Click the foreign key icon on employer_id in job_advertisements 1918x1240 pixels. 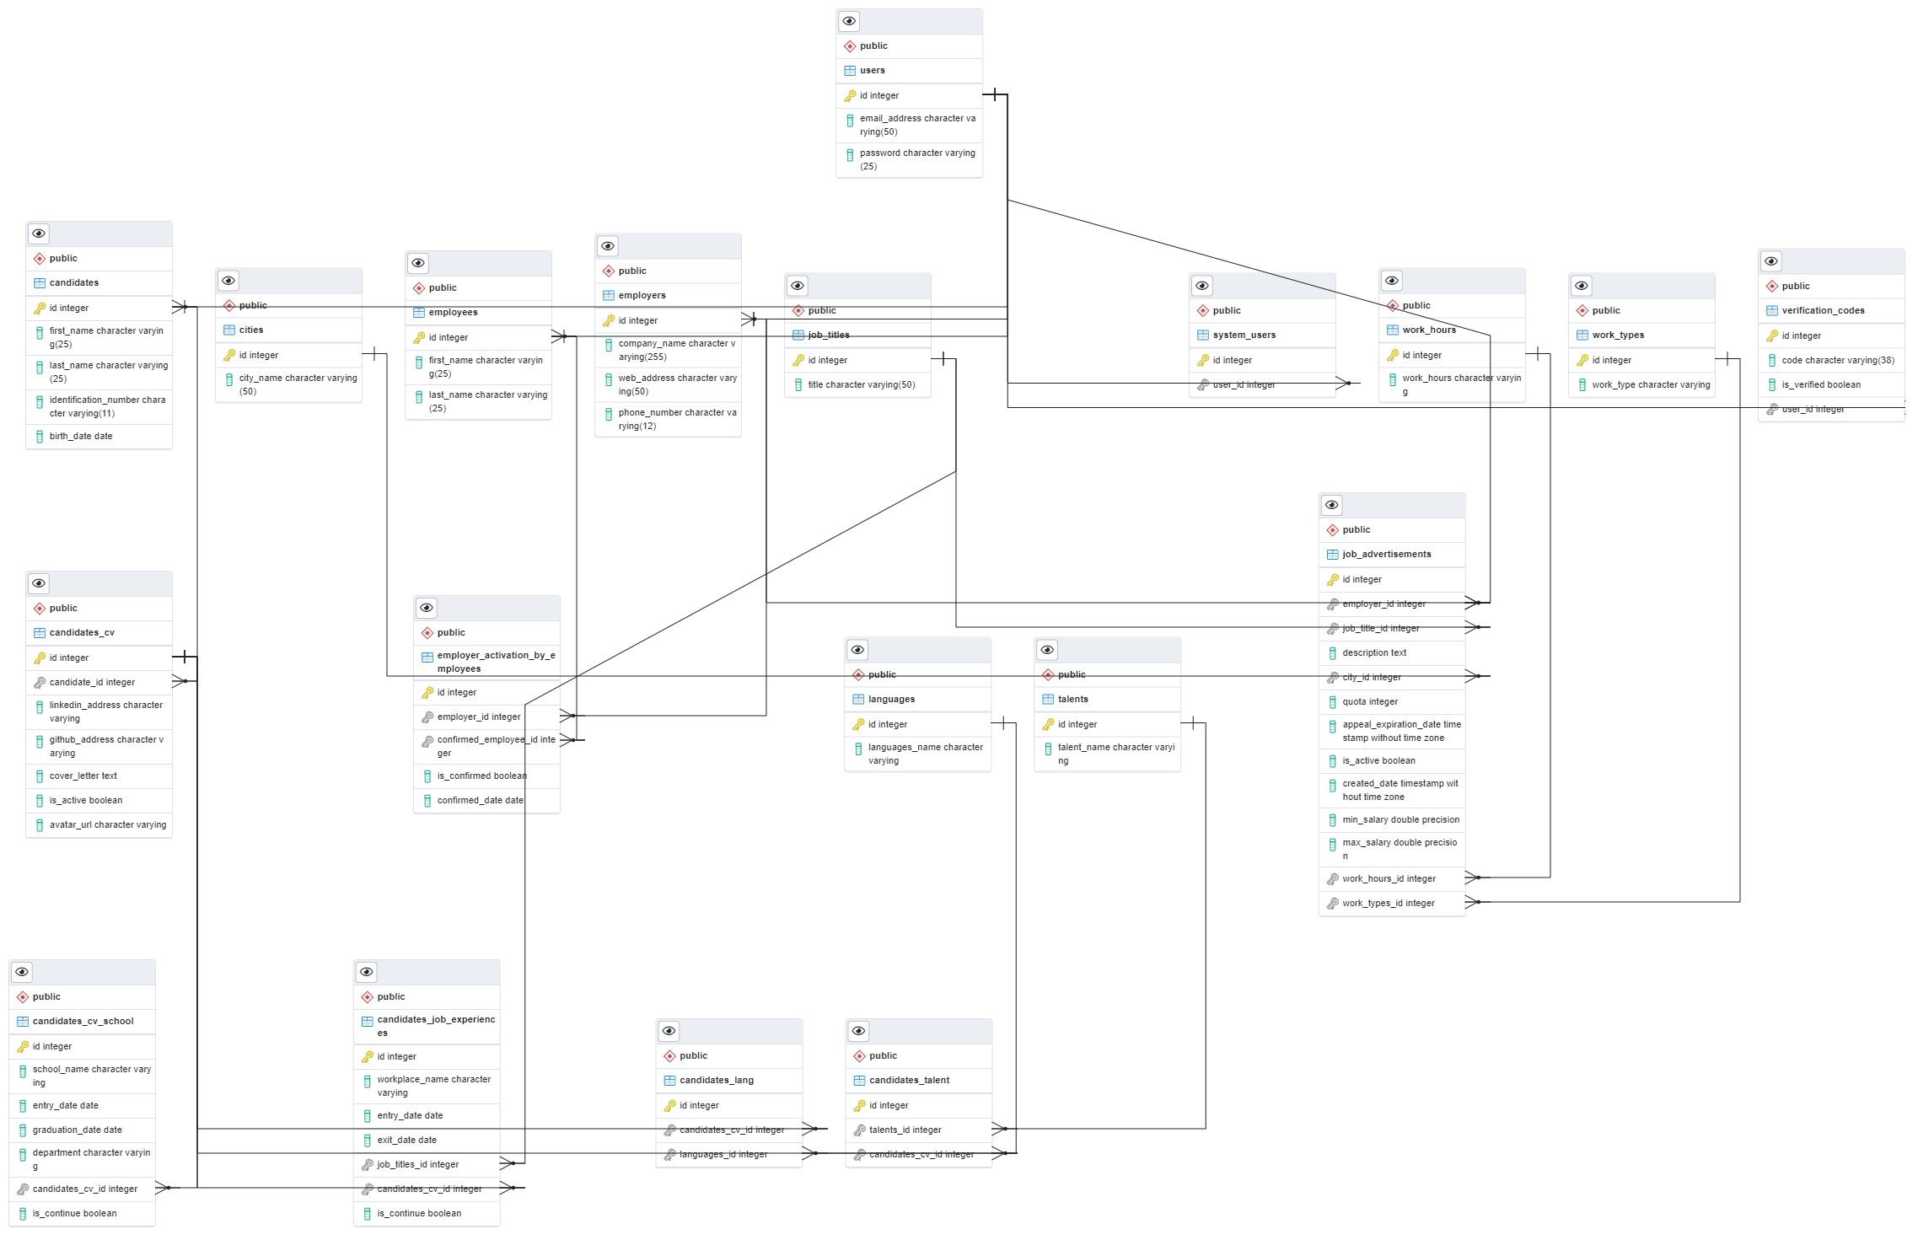(1331, 604)
